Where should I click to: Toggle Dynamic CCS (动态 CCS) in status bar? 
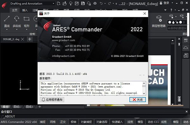[153, 122]
